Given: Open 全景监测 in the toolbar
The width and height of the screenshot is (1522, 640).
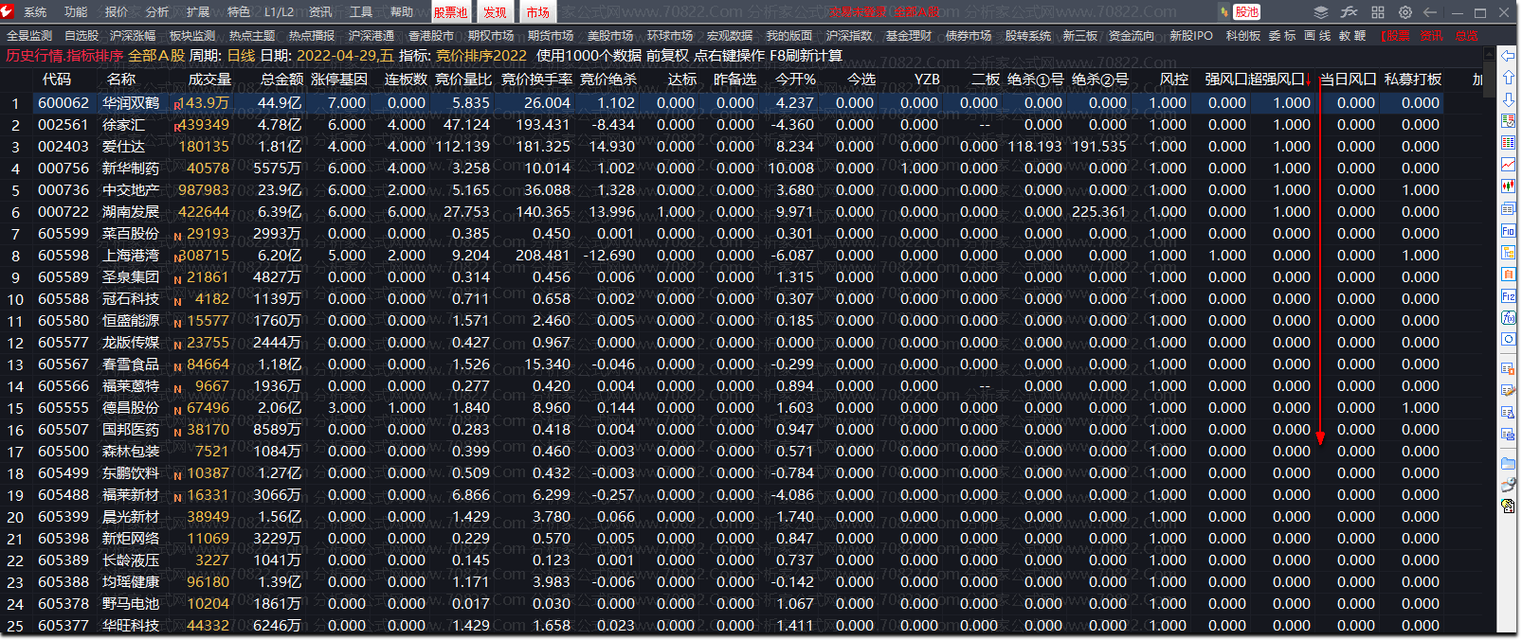Looking at the screenshot, I should (29, 36).
